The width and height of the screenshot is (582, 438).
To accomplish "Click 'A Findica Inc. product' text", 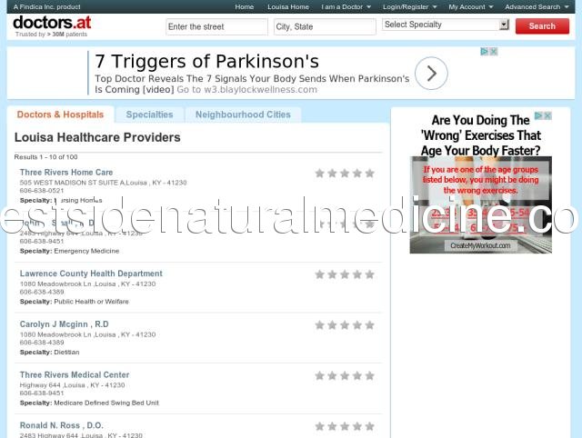I will (46, 6).
